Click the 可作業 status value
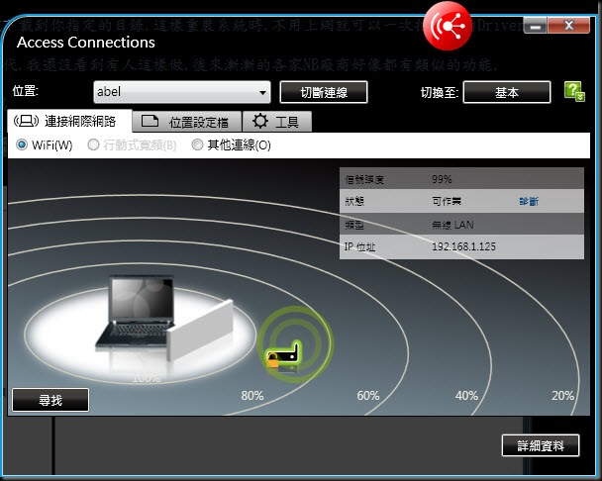 point(447,201)
